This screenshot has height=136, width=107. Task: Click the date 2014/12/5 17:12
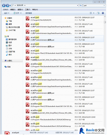tap(88, 57)
